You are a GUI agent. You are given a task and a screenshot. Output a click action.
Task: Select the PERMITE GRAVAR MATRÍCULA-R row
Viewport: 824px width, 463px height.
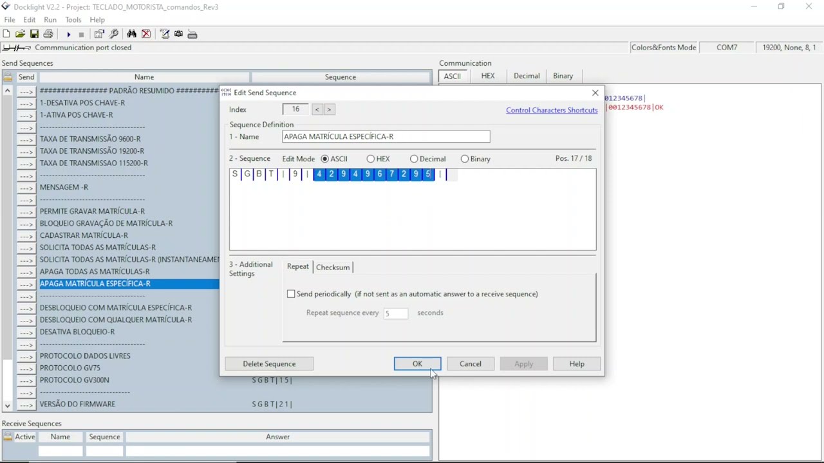(x=129, y=212)
